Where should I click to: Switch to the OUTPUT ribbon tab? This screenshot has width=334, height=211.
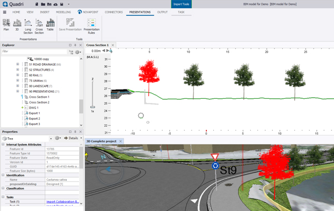162,12
